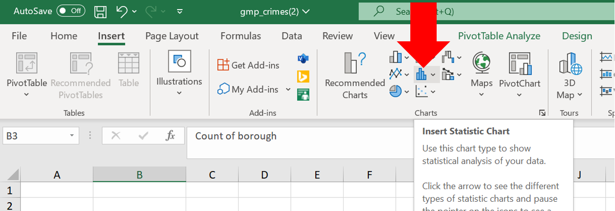Expand the Illustrations dropdown

tap(179, 74)
